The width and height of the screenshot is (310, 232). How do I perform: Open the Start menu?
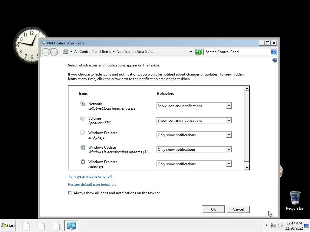coord(8,225)
